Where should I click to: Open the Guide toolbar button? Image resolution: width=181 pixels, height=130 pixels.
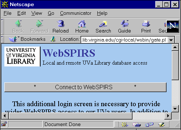coord(125,26)
